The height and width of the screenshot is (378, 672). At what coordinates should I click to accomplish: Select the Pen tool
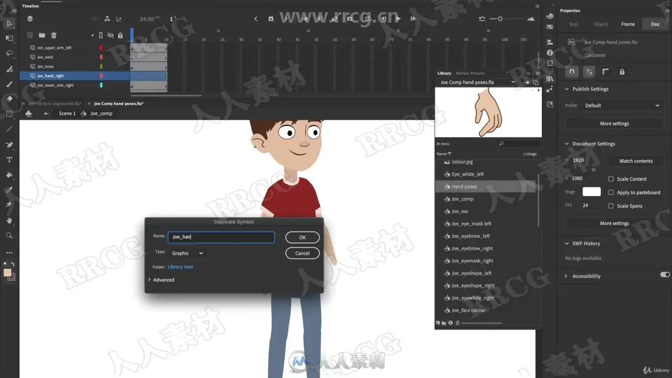point(9,144)
